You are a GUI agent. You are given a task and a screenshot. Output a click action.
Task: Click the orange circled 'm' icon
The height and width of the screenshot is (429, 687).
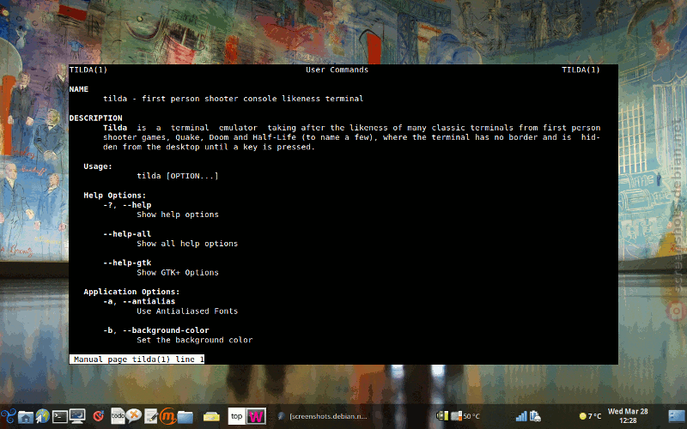point(167,416)
